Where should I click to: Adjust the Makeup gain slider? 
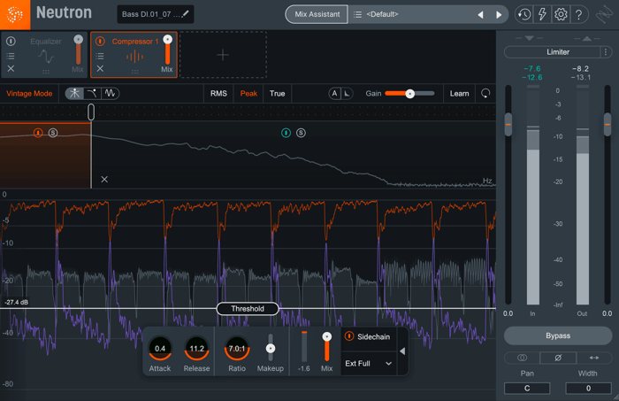pyautogui.click(x=271, y=348)
